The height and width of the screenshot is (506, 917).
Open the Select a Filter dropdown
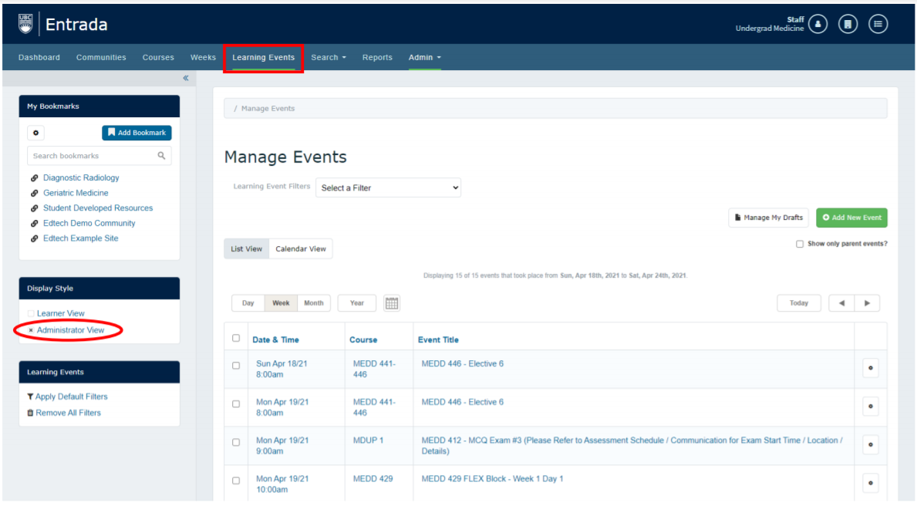click(x=388, y=187)
